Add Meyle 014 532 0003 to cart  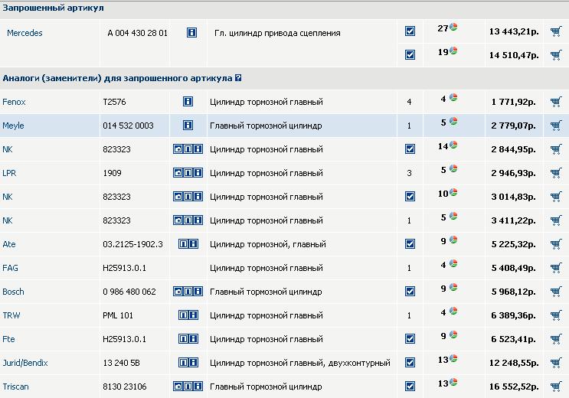555,126
